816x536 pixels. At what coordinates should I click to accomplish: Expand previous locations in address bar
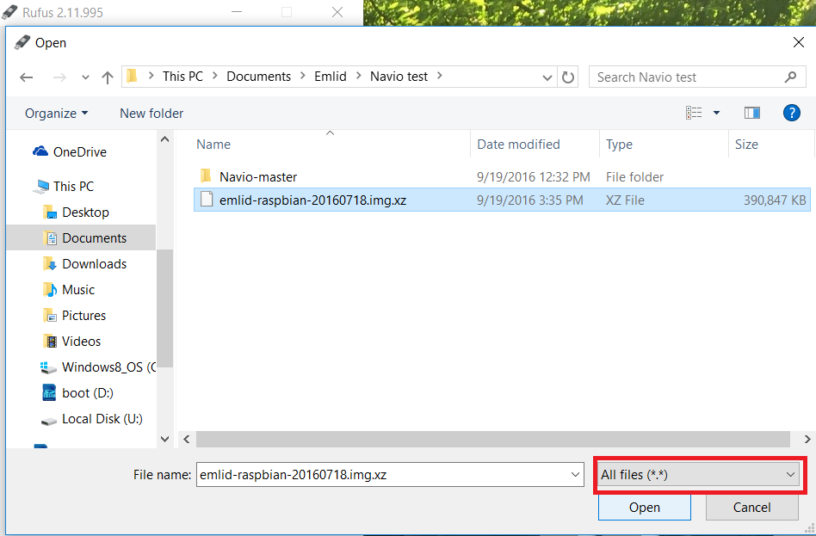pyautogui.click(x=547, y=77)
